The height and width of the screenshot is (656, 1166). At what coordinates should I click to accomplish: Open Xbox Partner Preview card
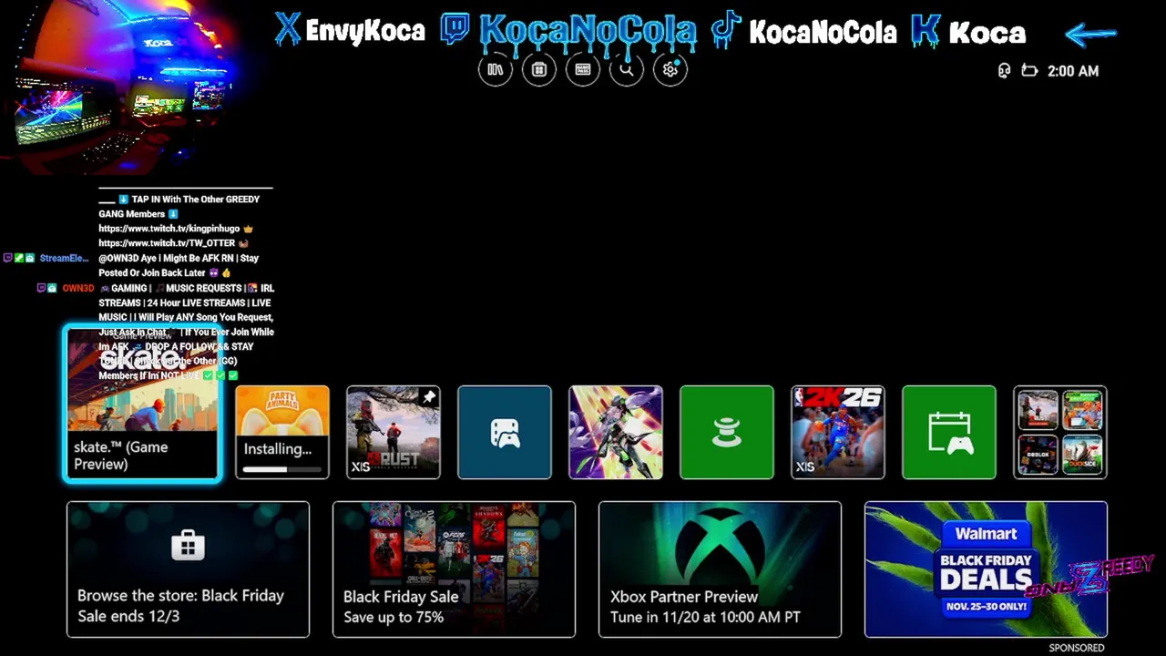pos(720,569)
